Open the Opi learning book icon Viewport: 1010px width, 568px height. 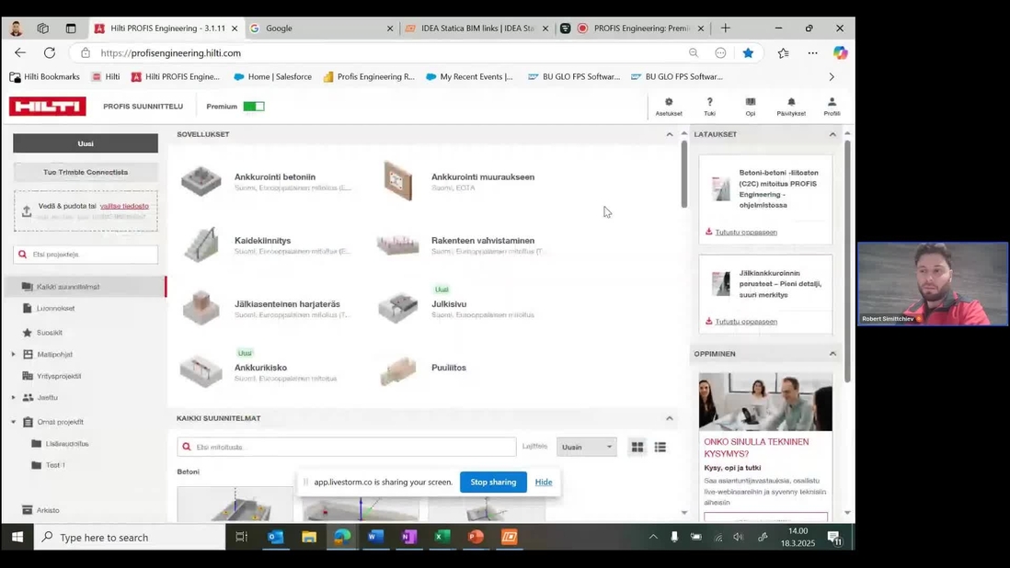point(751,102)
